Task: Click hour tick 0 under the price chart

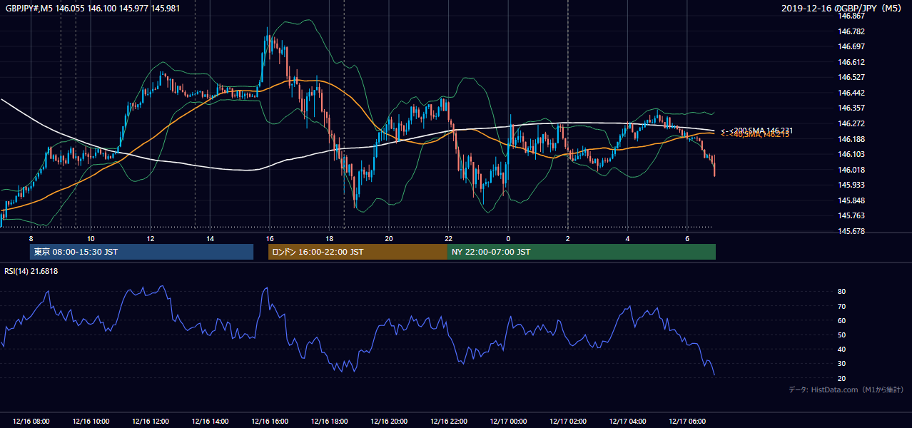Action: [x=508, y=238]
